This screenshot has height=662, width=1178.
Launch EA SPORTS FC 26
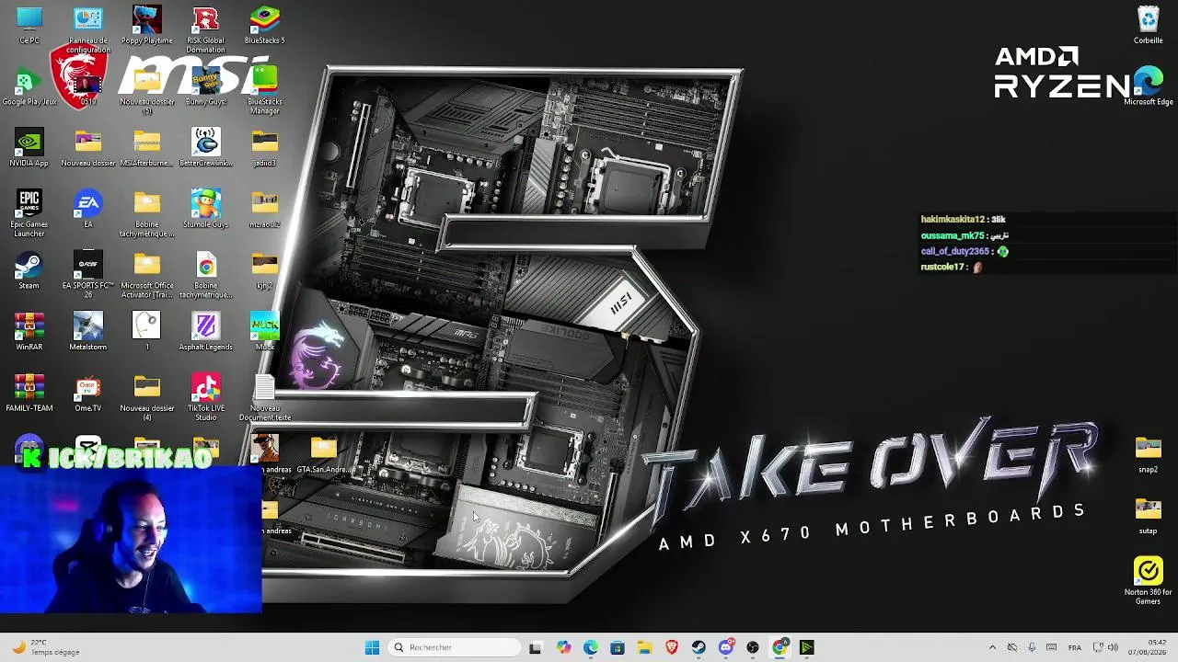coord(88,275)
